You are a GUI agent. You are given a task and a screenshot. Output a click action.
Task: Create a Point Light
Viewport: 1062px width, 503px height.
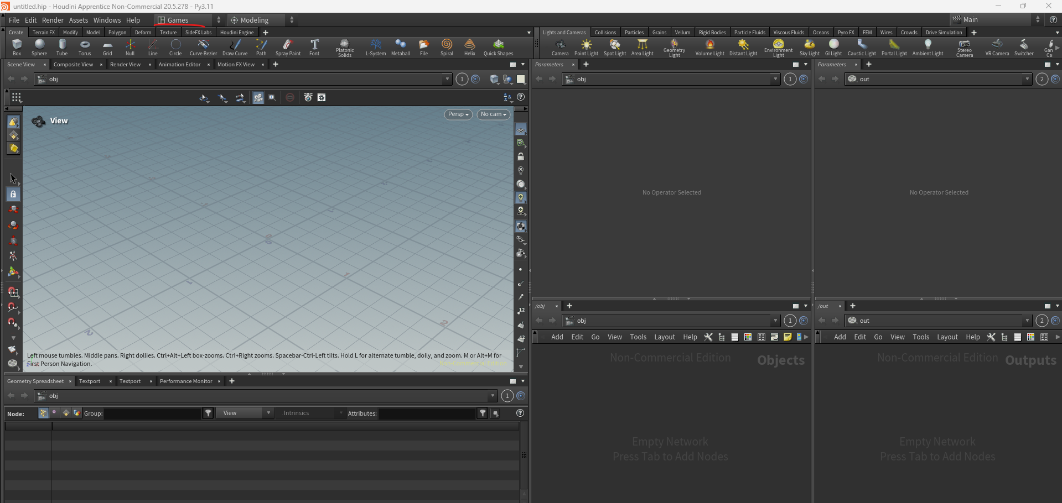point(586,48)
